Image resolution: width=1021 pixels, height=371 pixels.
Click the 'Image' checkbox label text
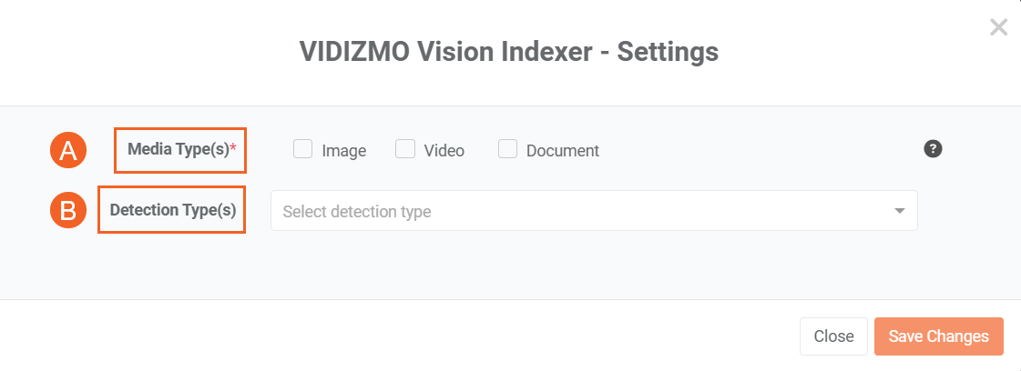click(344, 151)
